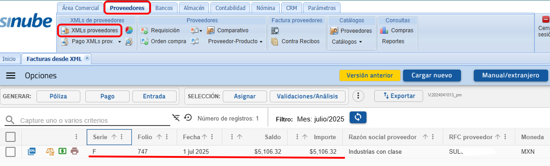Viewport: 550px width, 166px height.
Task: Click the Pago generate button
Action: (108, 96)
